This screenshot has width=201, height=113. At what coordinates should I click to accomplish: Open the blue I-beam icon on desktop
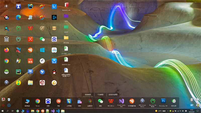pos(18,7)
